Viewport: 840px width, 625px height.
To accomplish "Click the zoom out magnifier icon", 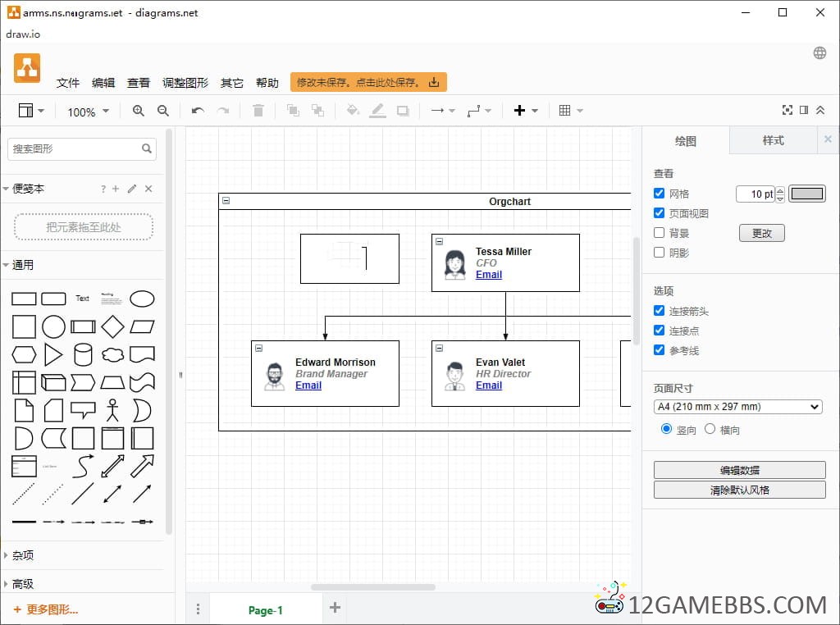I will [163, 111].
